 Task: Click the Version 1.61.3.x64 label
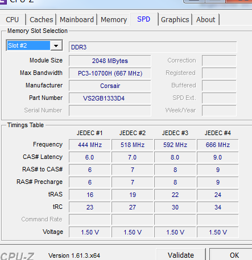tap(74, 255)
